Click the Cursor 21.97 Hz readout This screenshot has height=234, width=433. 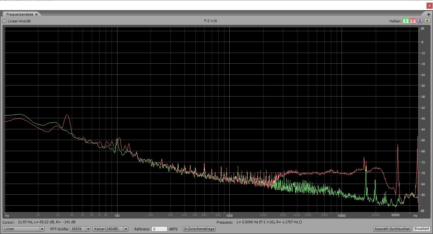[x=39, y=222]
